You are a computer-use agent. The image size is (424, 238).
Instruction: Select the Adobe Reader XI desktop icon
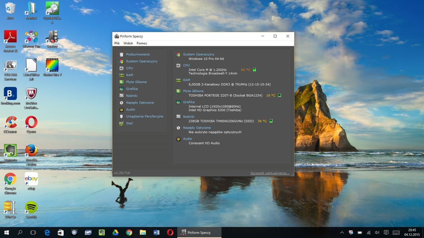click(x=10, y=41)
